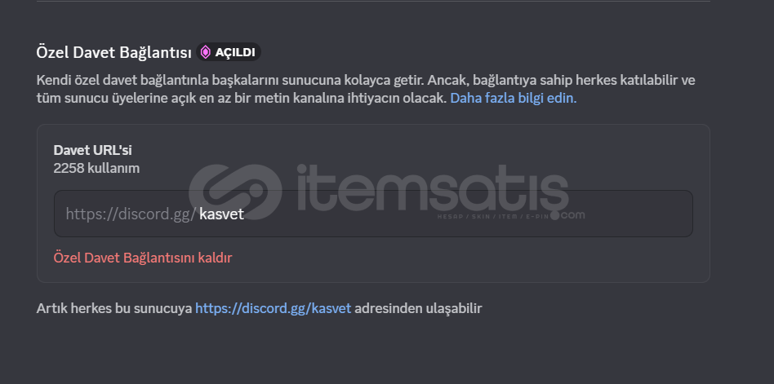Click the Artık herkes bu sunucuya text
Screen dimensions: 774x384
tap(114, 308)
